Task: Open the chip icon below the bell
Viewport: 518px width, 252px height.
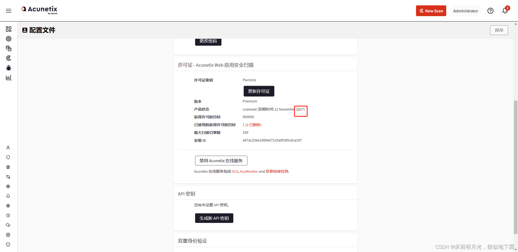Action: [8, 206]
